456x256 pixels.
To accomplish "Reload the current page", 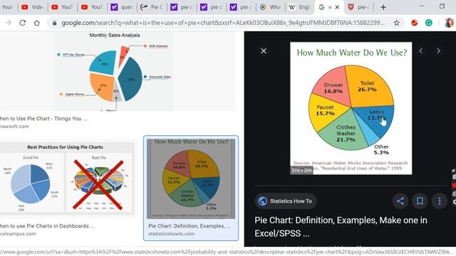I will tap(22, 23).
